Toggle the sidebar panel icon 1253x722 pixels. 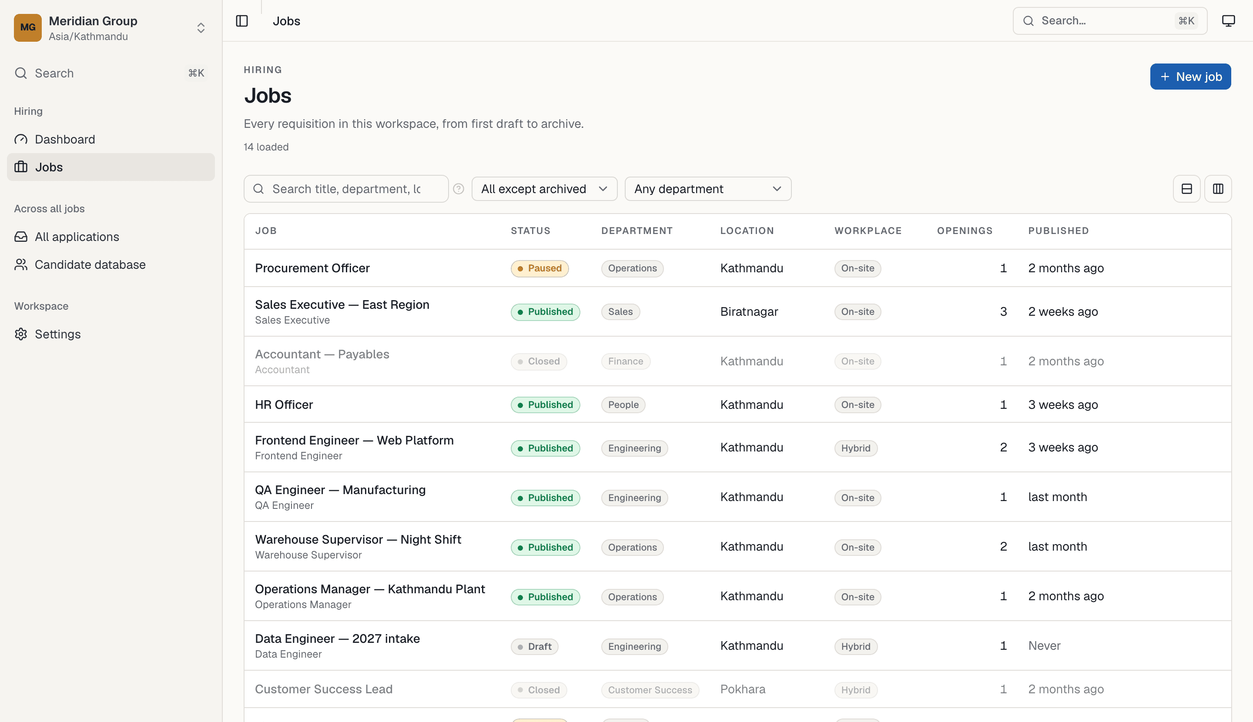pyautogui.click(x=241, y=21)
